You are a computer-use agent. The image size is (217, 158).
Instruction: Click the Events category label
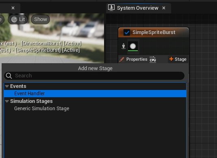pos(18,86)
